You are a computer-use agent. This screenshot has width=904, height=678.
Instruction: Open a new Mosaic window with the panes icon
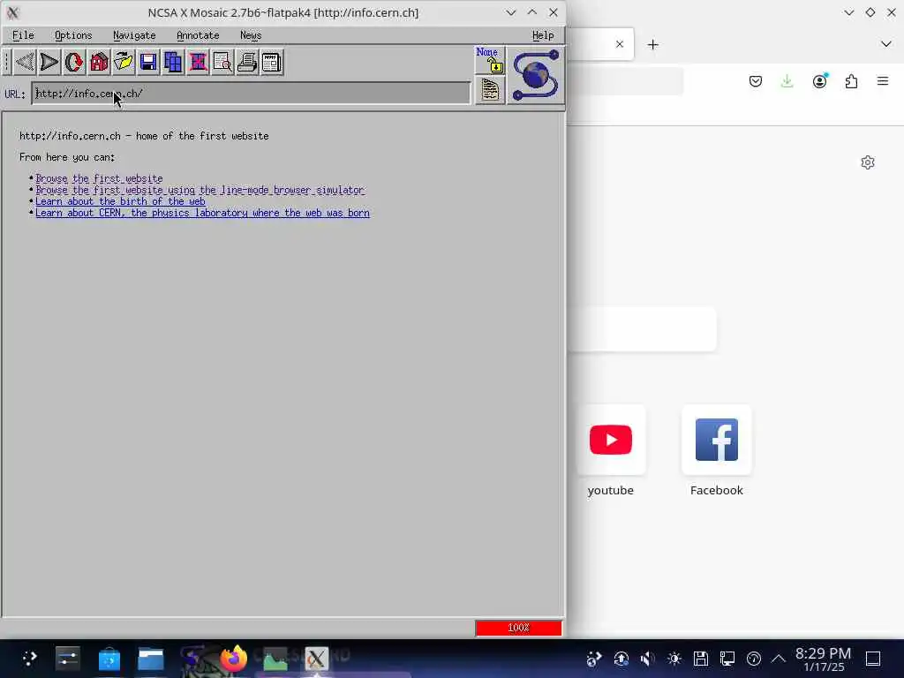(173, 62)
